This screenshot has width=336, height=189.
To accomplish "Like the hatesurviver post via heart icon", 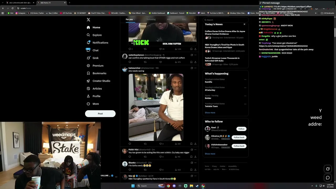I will 160,144.
